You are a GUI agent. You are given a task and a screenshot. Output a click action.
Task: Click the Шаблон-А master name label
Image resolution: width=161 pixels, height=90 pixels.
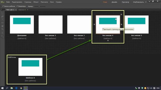pyautogui.click(x=30, y=78)
